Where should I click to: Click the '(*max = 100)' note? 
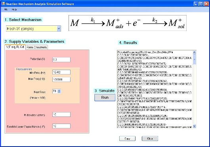click(x=38, y=98)
